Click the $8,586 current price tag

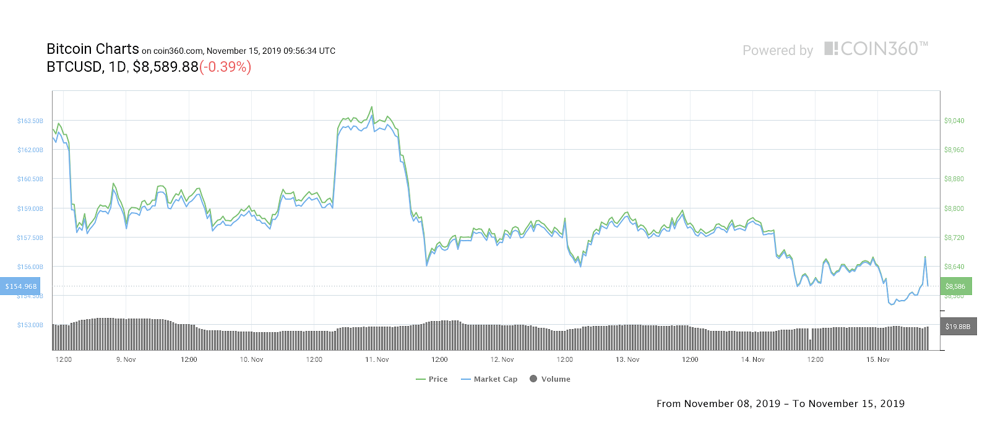pos(956,286)
